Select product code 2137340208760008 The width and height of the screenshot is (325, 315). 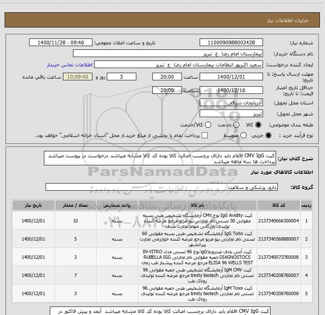coord(279,293)
